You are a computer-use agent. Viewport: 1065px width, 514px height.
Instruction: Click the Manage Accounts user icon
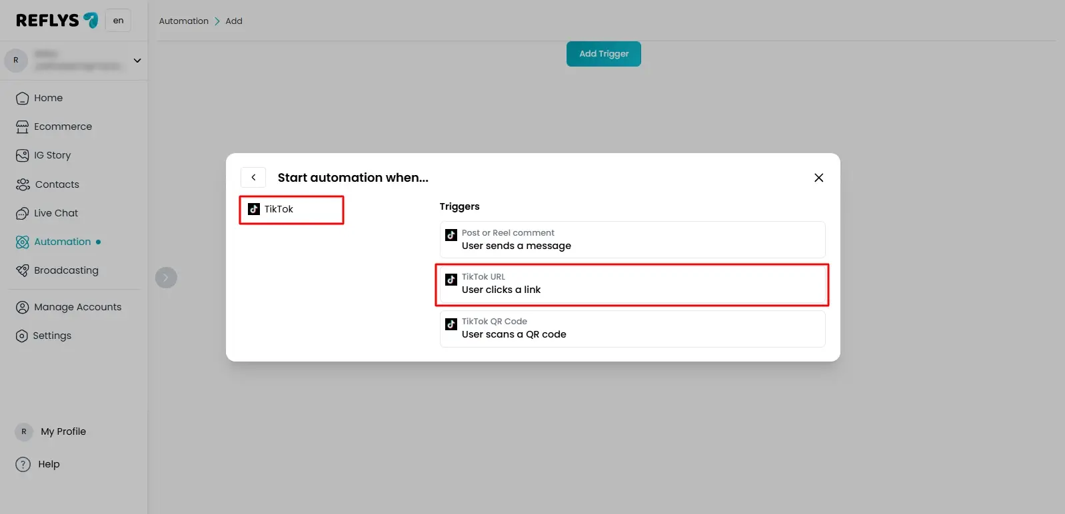22,307
